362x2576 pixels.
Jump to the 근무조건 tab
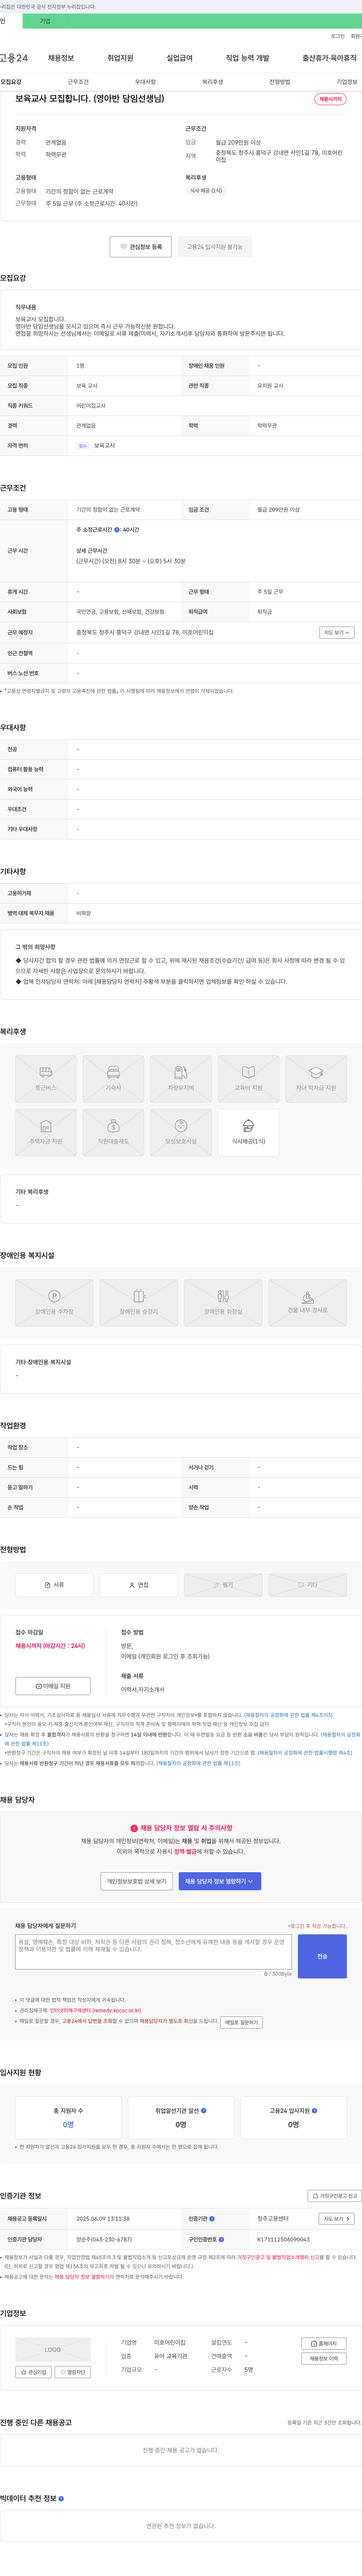click(x=78, y=82)
